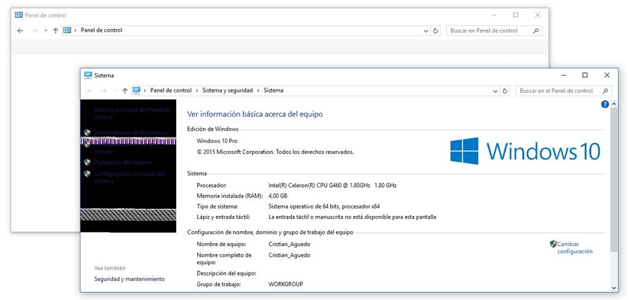Open recent locations dropdown in Sistema window
Image resolution: width=629 pixels, height=300 pixels.
(115, 91)
